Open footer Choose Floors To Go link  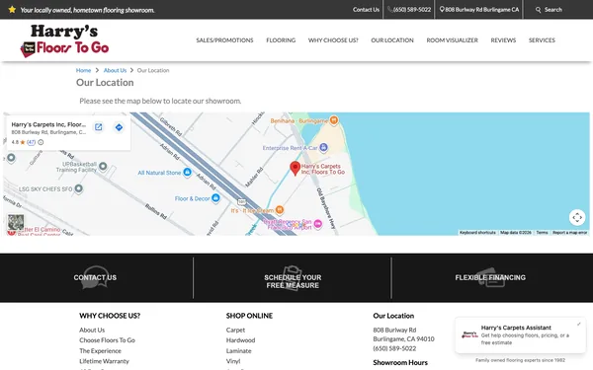pos(107,340)
